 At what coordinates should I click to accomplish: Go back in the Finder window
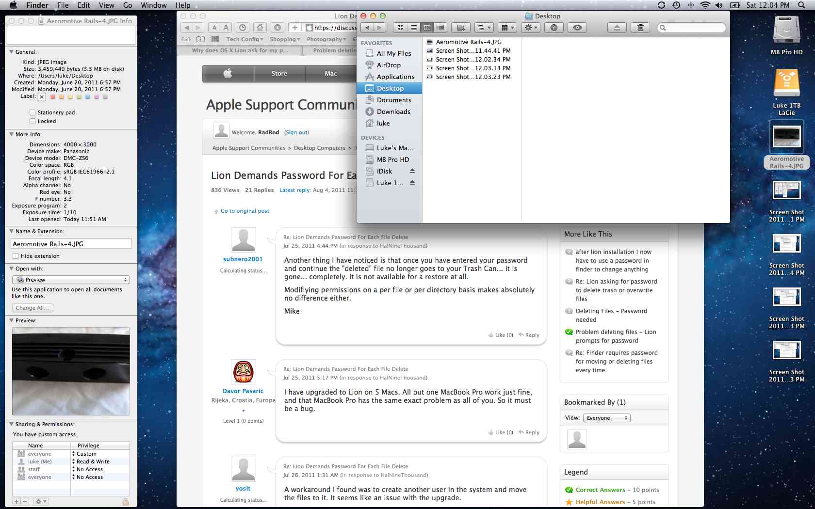367,28
